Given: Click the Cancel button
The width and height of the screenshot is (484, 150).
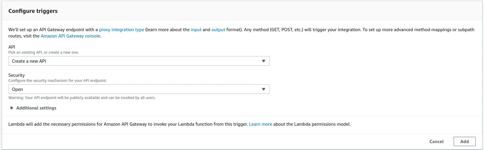Looking at the screenshot, I should (x=437, y=142).
